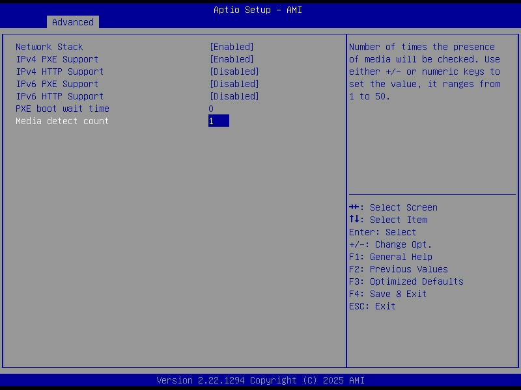Click the F3: Optimized Defaults hint

click(406, 281)
